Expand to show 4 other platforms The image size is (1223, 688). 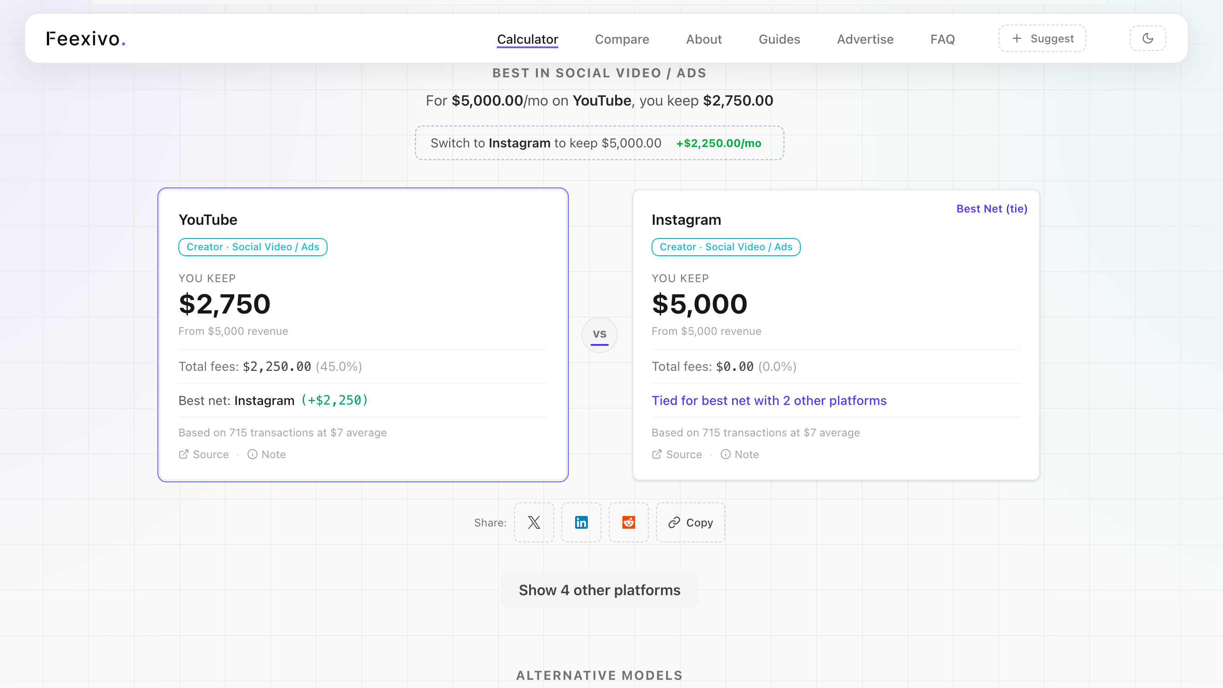599,590
